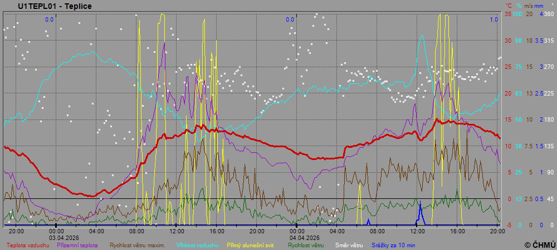Click the 1.0 precipitation total at top right
This screenshot has width=557, height=250.
(494, 19)
